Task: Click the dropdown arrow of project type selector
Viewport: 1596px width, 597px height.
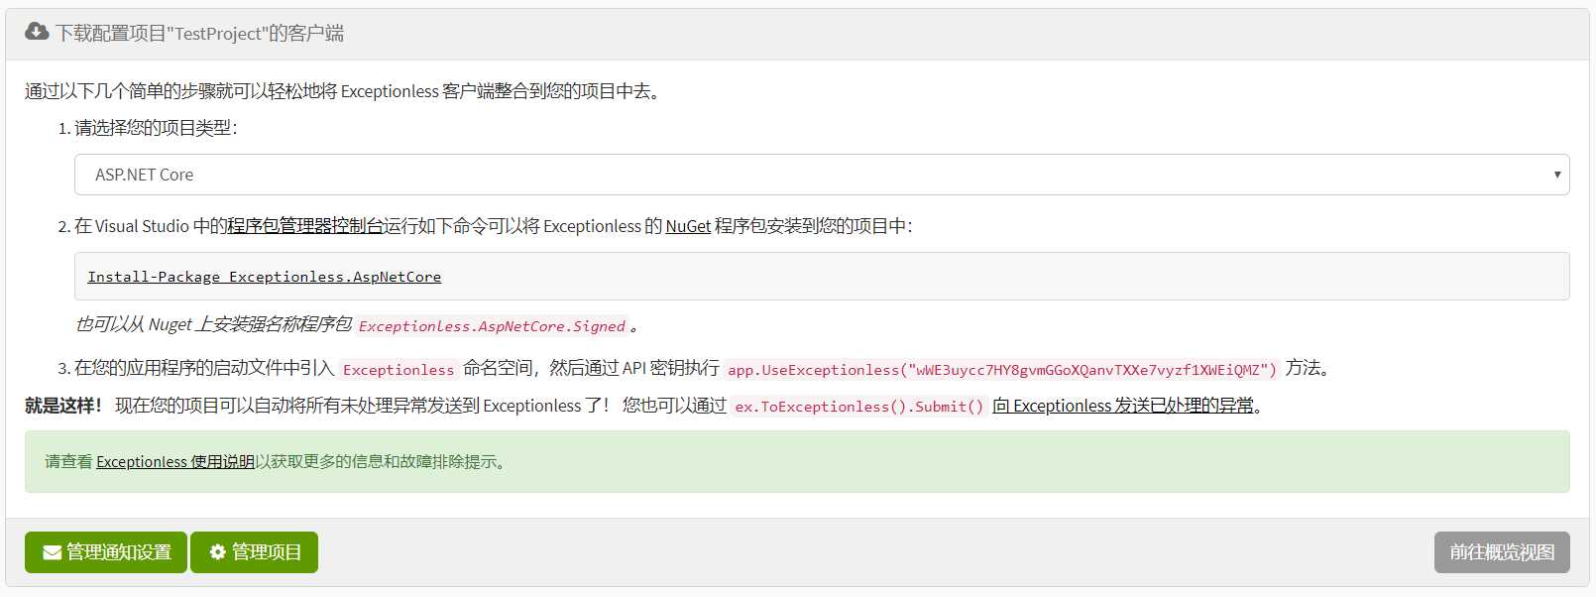Action: point(1557,175)
